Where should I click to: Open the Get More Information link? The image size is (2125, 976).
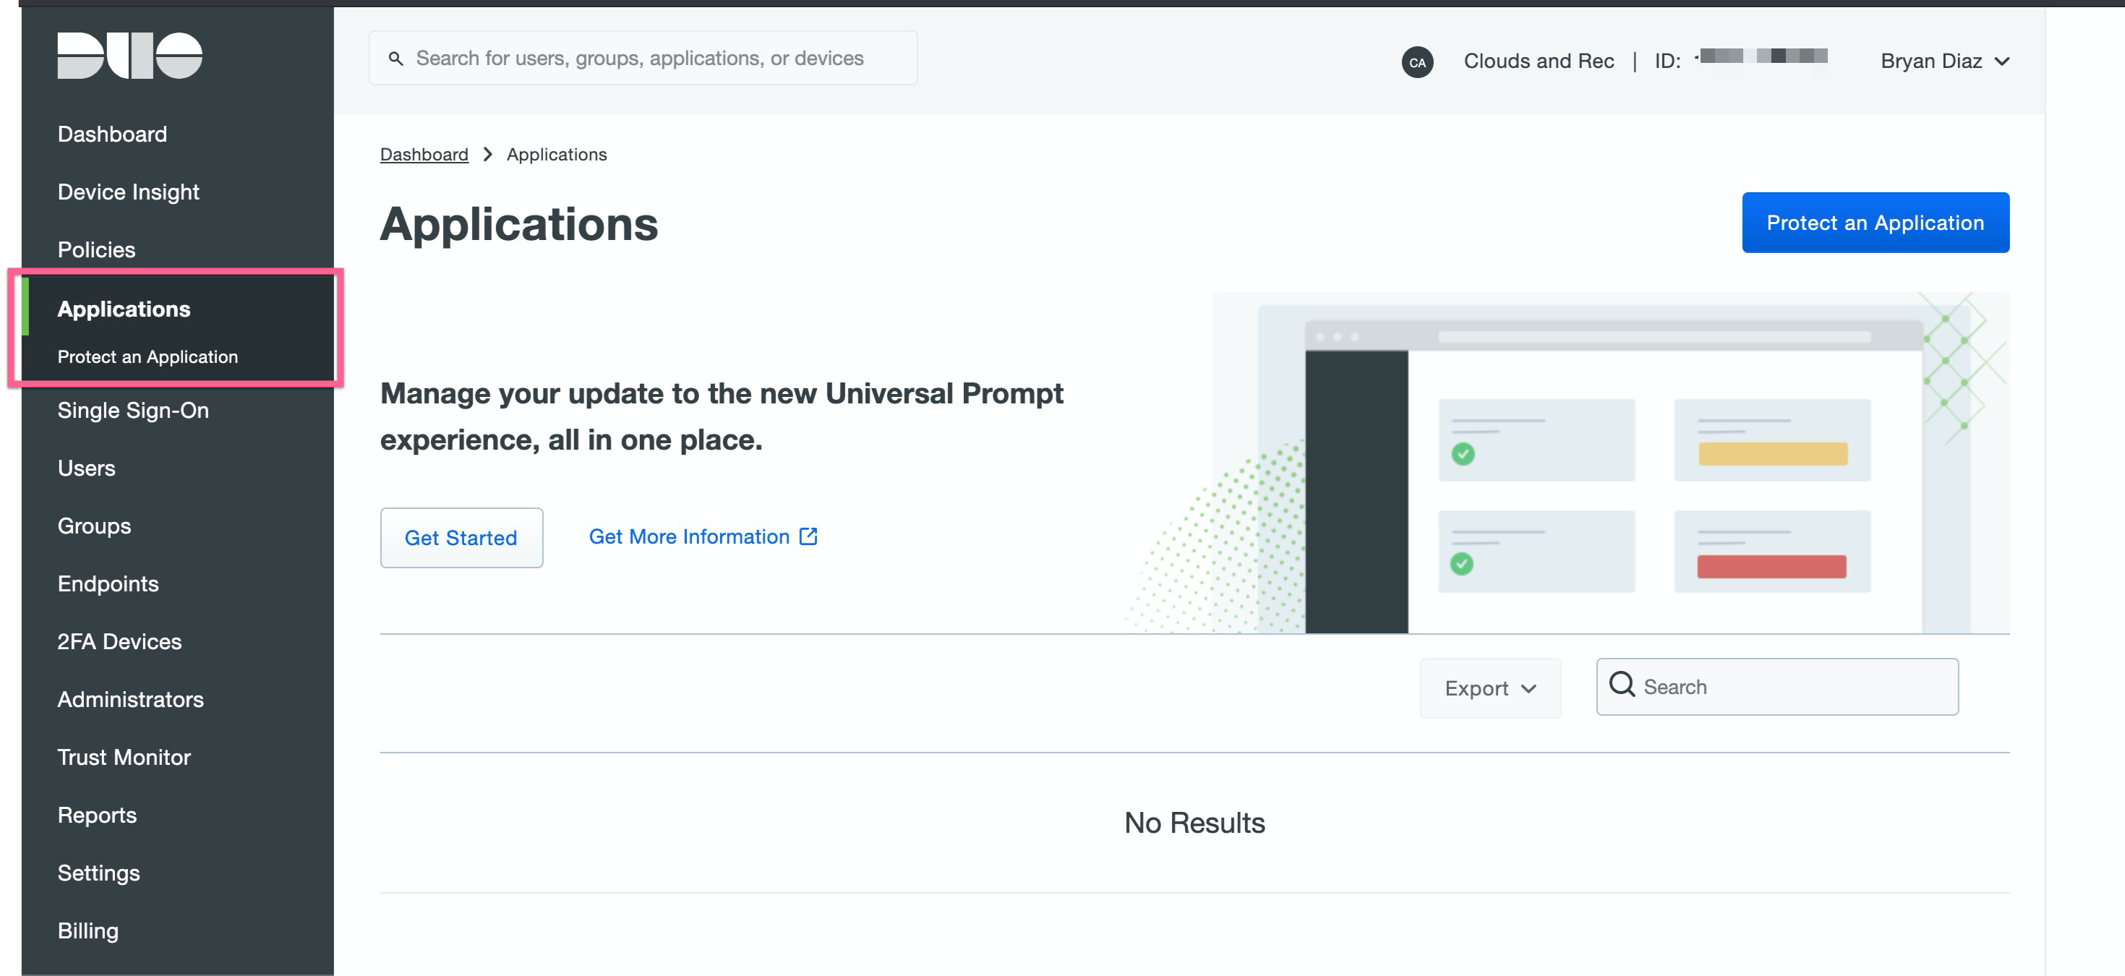tap(689, 536)
